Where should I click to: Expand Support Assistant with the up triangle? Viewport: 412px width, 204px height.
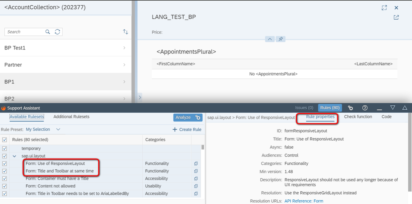pos(405,108)
